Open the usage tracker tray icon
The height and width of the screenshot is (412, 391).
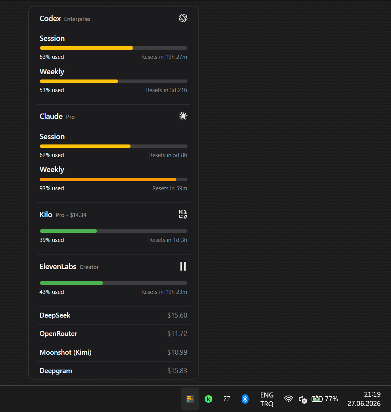pos(190,399)
